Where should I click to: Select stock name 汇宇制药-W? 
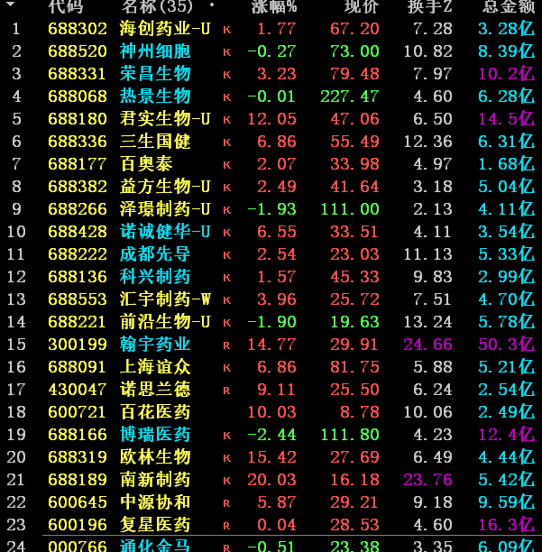click(x=165, y=299)
